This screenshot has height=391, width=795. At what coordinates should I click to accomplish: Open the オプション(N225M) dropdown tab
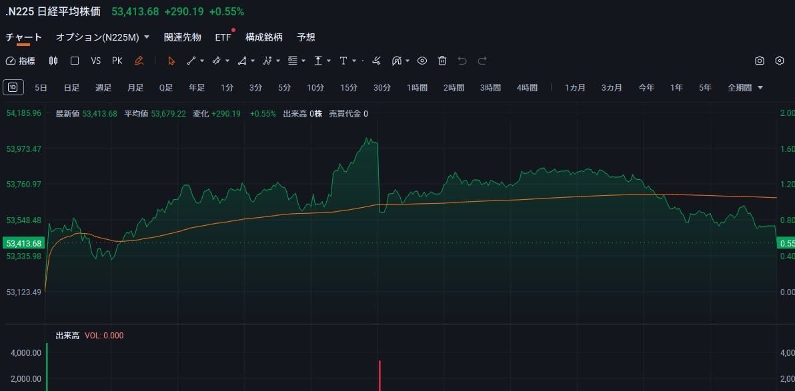[x=103, y=37]
